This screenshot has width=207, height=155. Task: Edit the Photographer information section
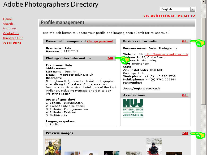(x=110, y=58)
